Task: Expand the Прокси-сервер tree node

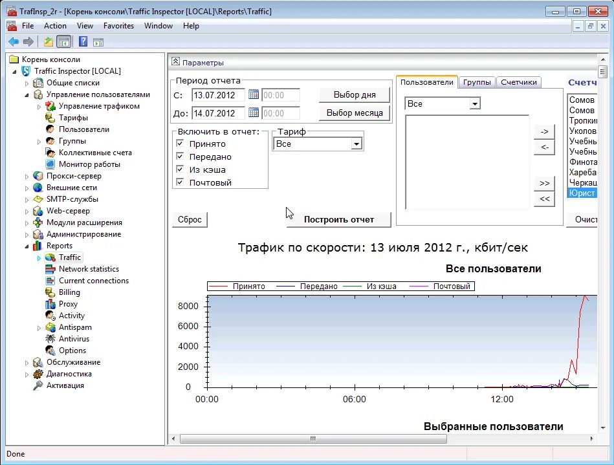Action: [27, 175]
